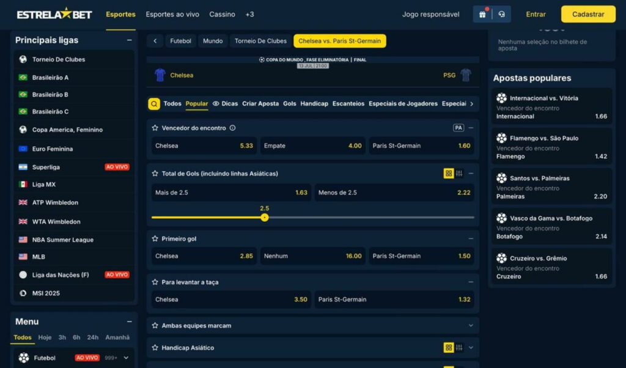Bet on Empate at 4.00
Image resolution: width=626 pixels, height=368 pixels.
tap(312, 146)
